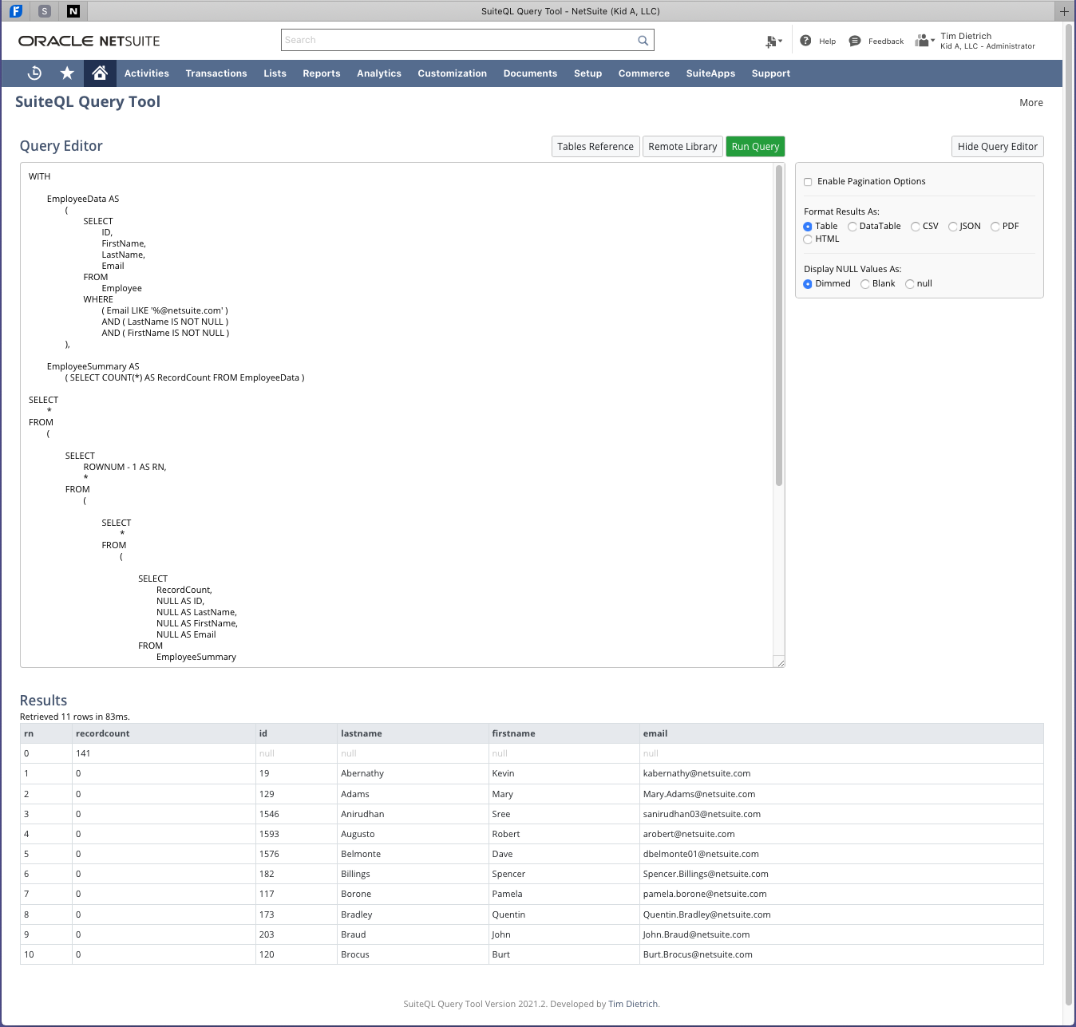Image resolution: width=1076 pixels, height=1027 pixels.
Task: Go to the Home dashboard icon
Action: [x=100, y=73]
